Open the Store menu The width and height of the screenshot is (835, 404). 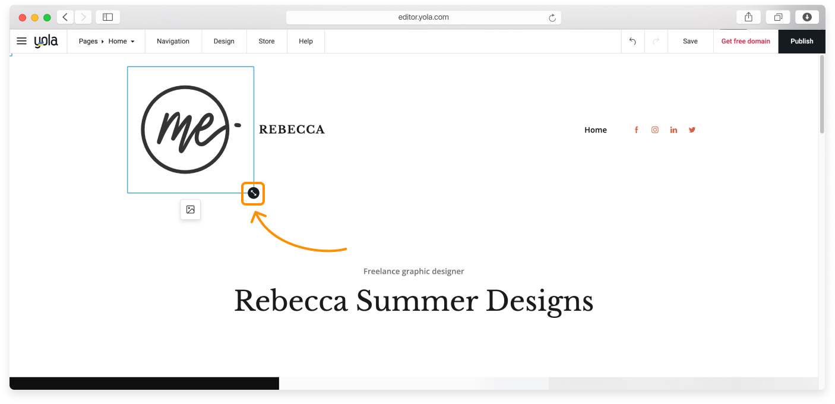tap(267, 41)
